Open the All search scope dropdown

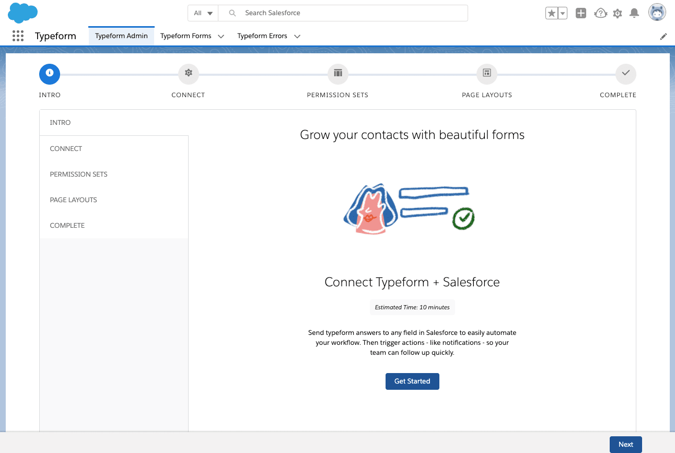[203, 13]
